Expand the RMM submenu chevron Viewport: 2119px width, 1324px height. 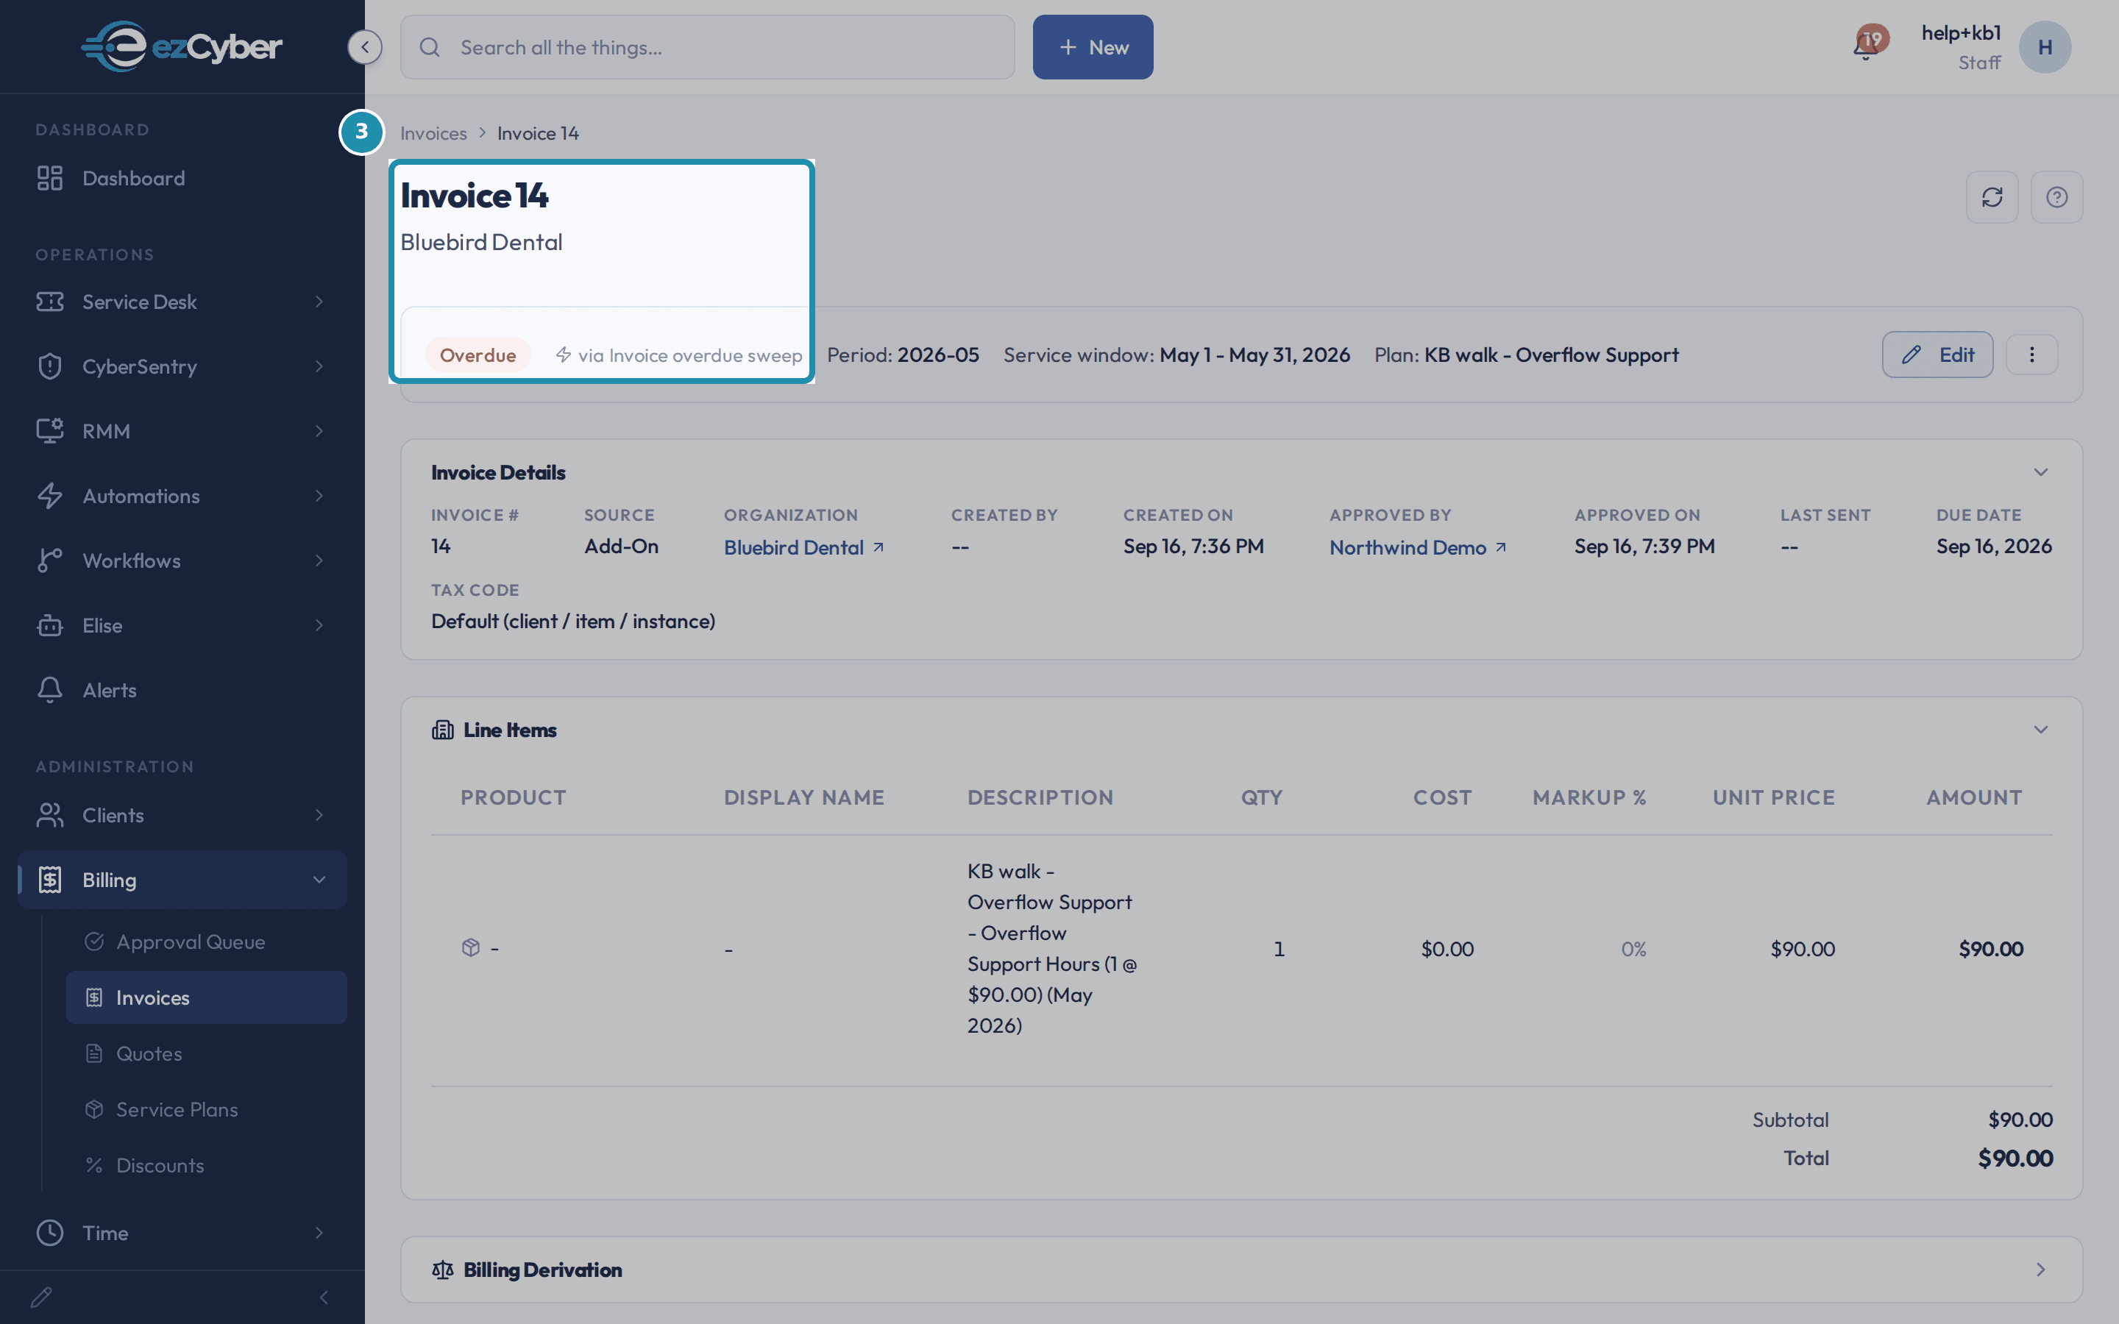[x=319, y=431]
